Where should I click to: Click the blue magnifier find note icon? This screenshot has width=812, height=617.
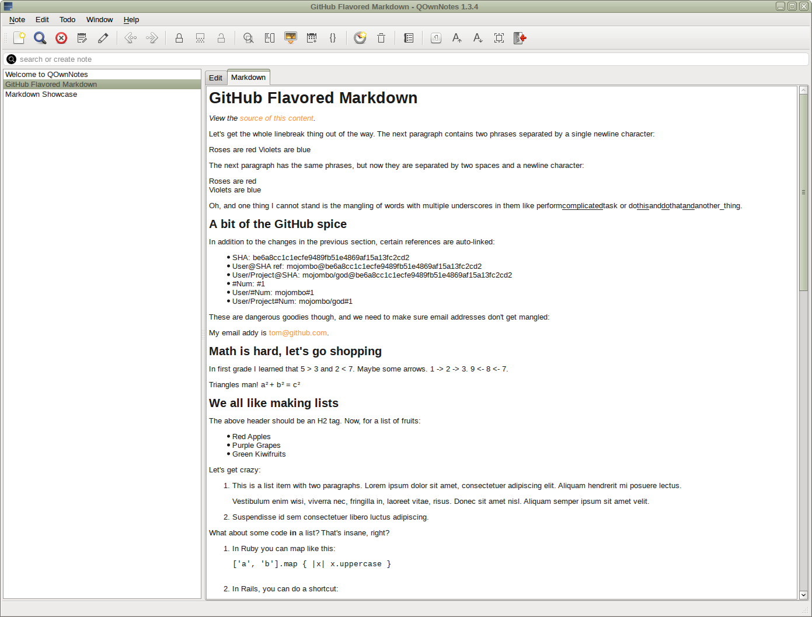point(40,38)
